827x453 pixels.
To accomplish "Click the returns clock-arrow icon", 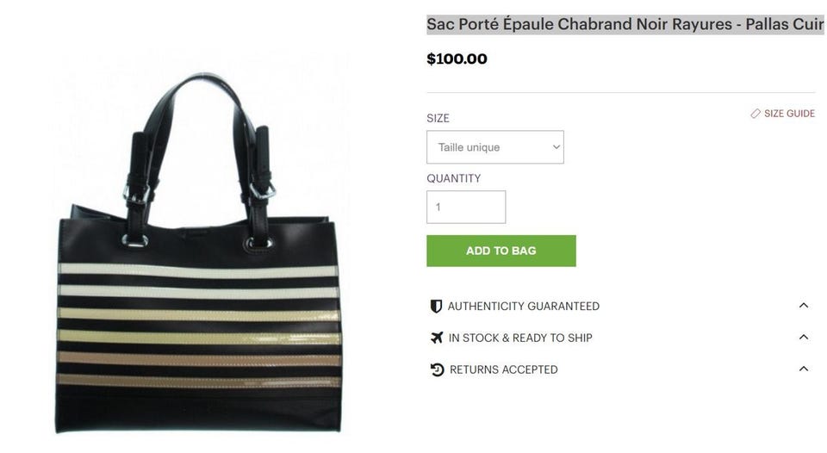I will [x=437, y=369].
